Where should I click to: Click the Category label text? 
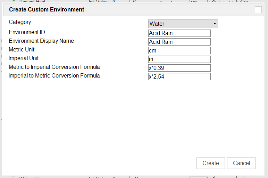tap(20, 22)
